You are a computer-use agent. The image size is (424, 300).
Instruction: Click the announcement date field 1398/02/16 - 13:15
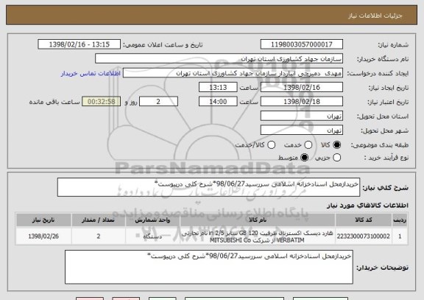click(x=79, y=44)
